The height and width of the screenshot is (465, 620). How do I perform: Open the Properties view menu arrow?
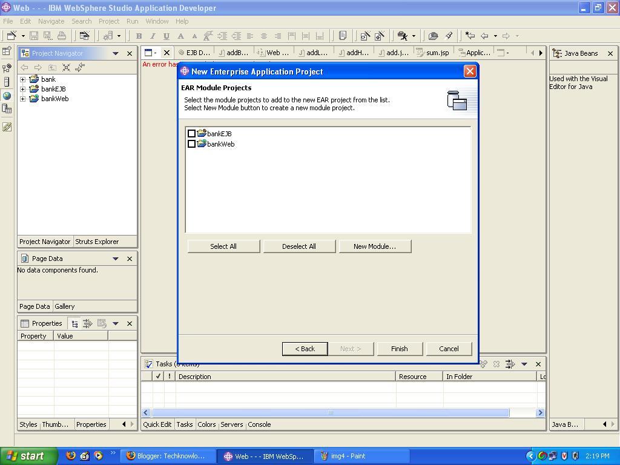tap(116, 323)
